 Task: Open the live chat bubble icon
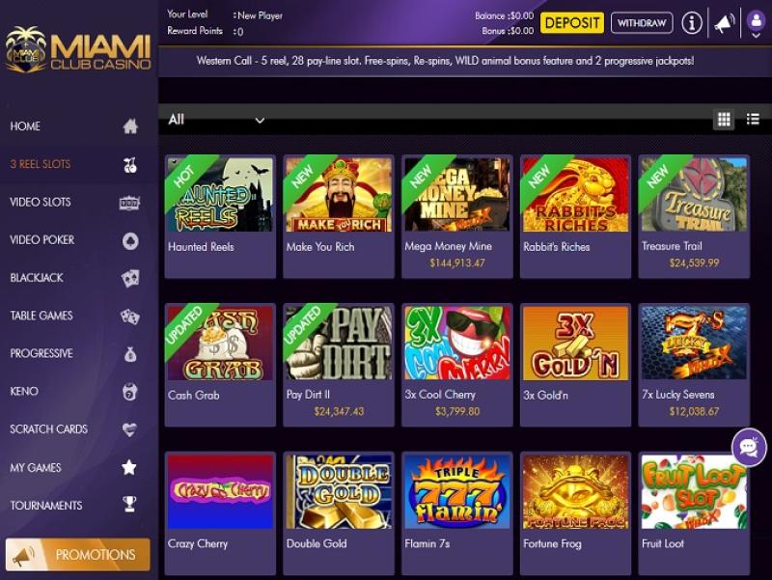point(749,447)
